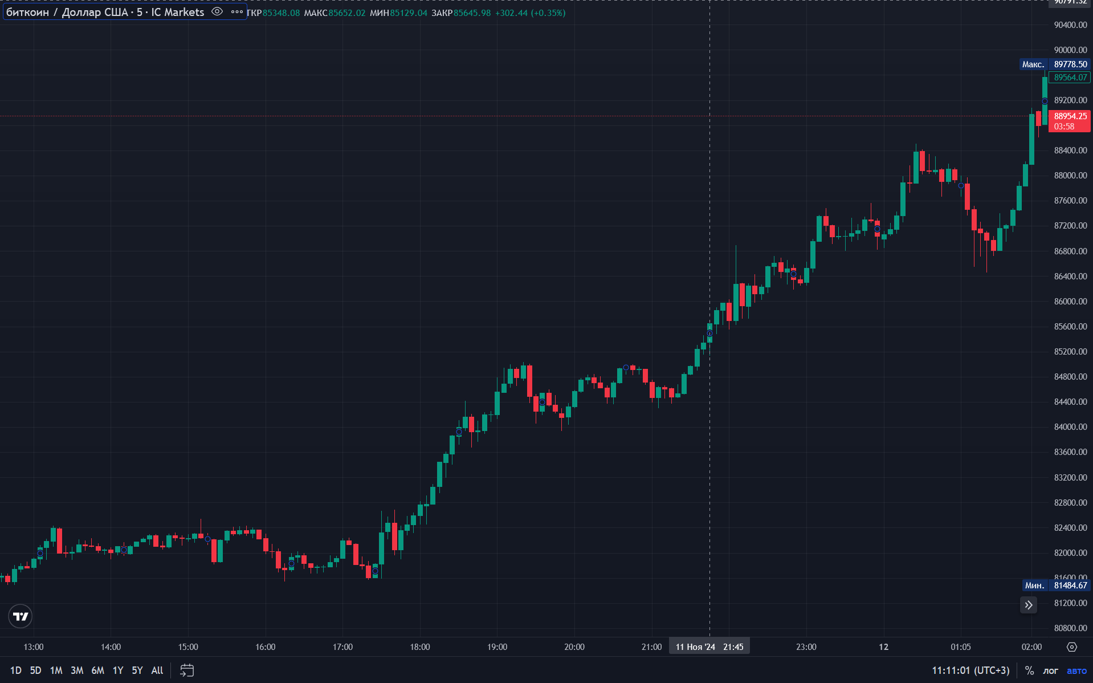
Task: Select the 1Y time range
Action: 118,670
